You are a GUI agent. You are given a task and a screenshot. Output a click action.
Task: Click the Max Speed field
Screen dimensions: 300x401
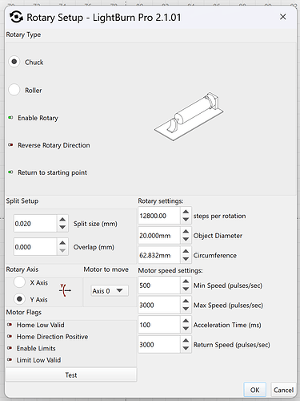tap(159, 305)
